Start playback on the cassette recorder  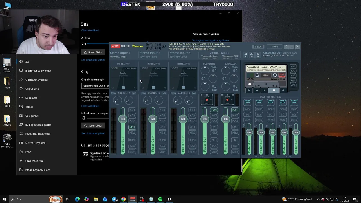(x=264, y=90)
